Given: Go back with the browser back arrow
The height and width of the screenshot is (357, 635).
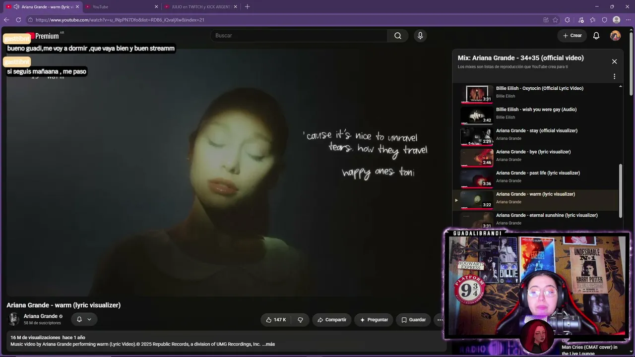Looking at the screenshot, I should (x=6, y=20).
